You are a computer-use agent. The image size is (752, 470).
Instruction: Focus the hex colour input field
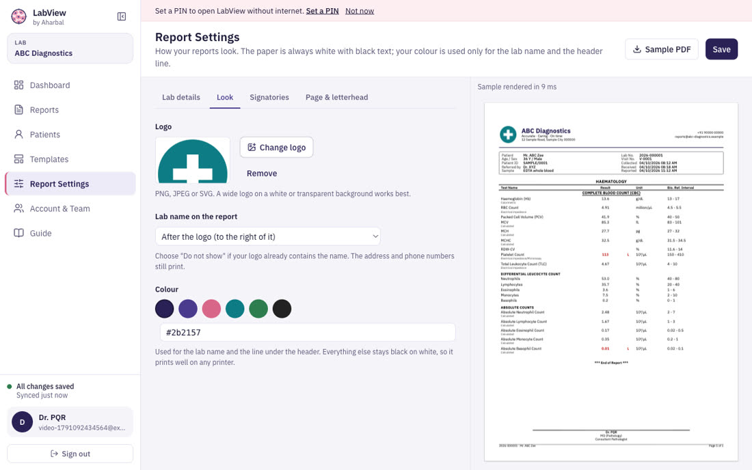tap(308, 332)
